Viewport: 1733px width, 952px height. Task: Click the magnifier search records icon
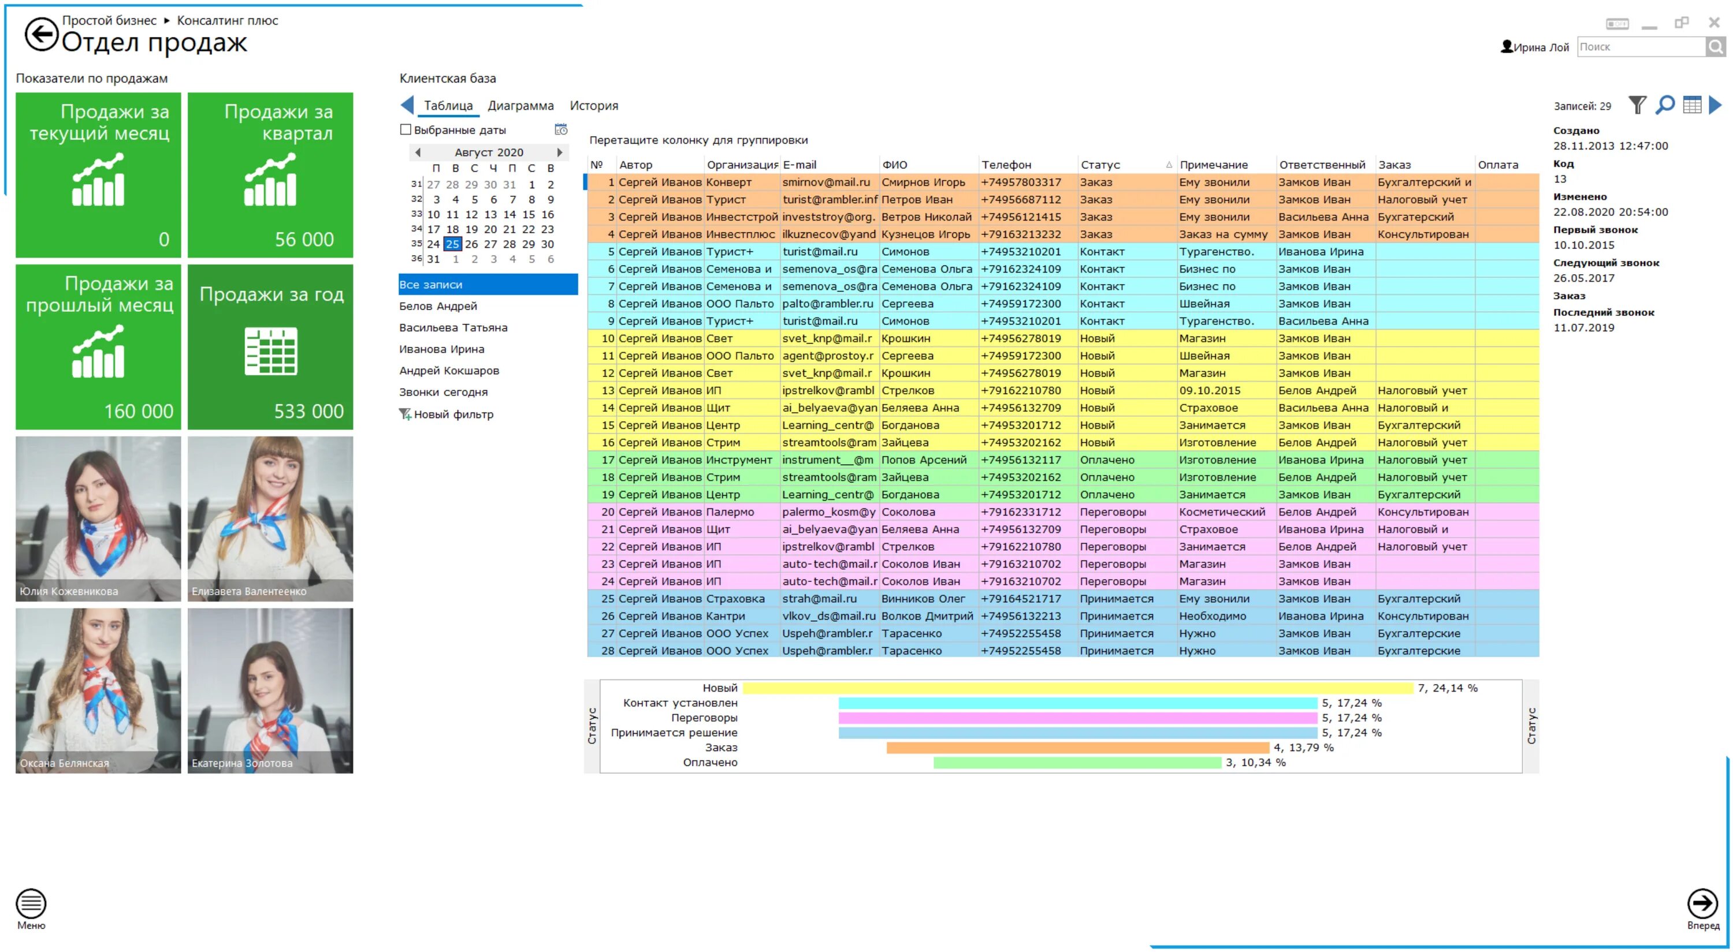(1665, 106)
